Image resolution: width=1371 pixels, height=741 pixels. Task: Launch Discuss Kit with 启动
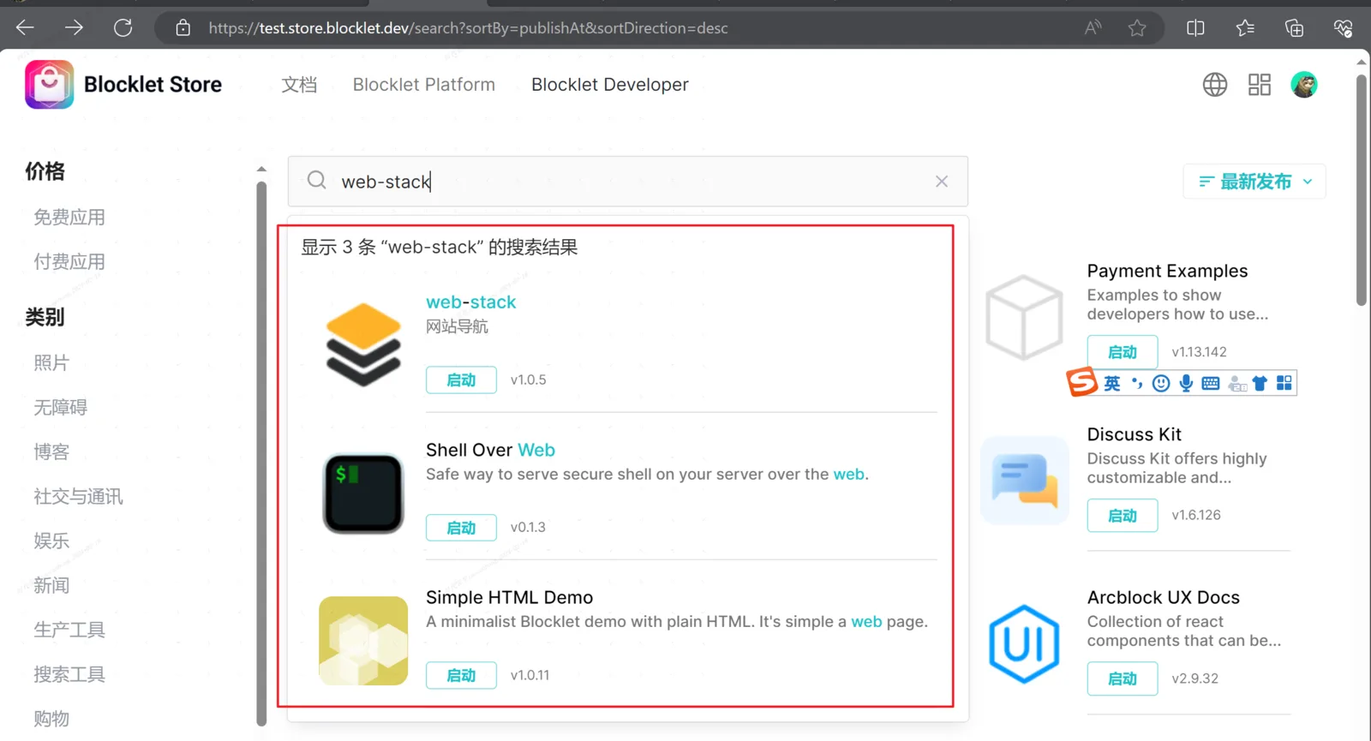1123,516
